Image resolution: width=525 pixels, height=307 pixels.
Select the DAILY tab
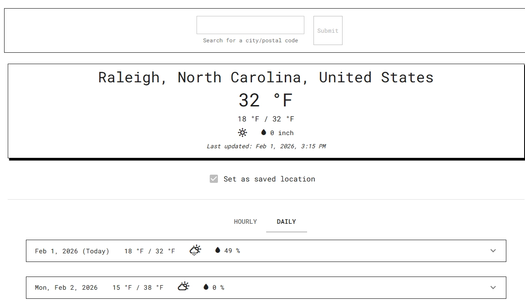[286, 221]
